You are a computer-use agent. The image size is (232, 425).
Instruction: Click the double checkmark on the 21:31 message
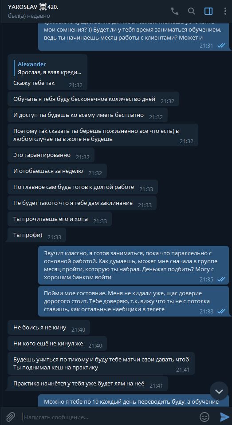tap(221, 45)
